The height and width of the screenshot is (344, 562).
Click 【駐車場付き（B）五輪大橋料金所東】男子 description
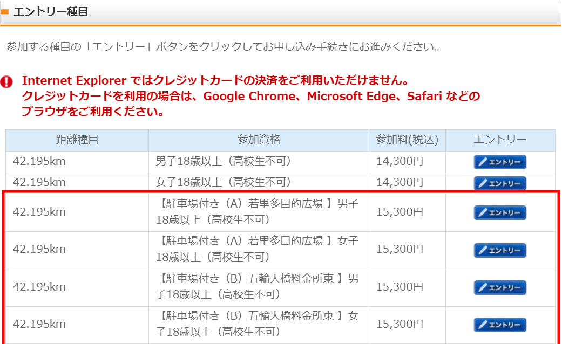(258, 286)
